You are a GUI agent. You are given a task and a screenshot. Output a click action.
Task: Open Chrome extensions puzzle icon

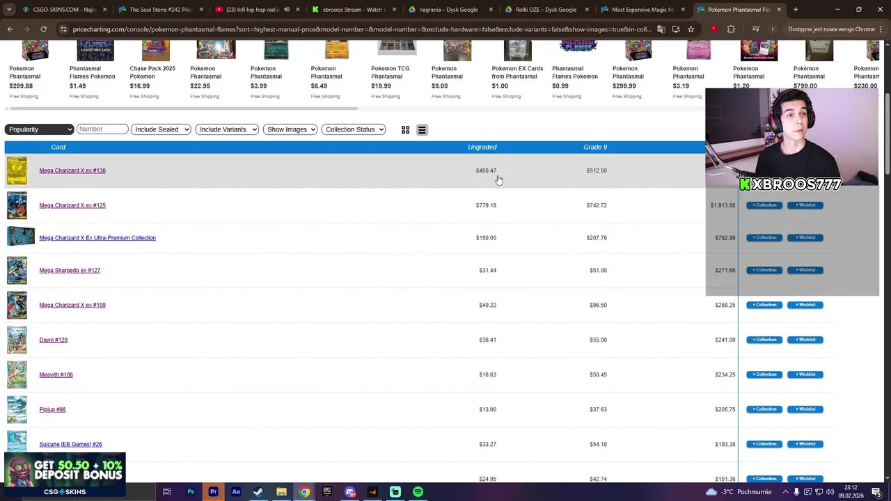coord(731,29)
